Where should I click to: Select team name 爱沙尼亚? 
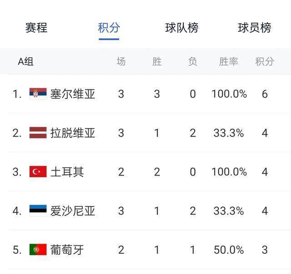click(x=73, y=211)
